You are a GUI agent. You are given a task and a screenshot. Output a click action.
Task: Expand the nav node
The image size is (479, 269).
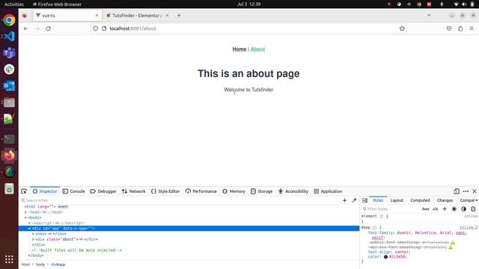33,234
